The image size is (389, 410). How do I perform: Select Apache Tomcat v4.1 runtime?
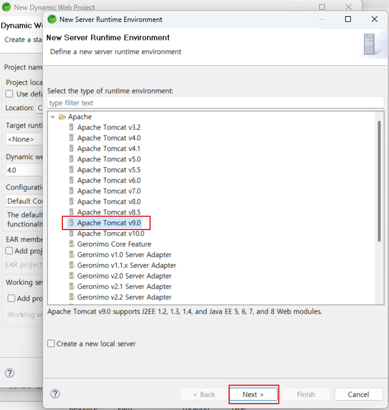tap(109, 149)
